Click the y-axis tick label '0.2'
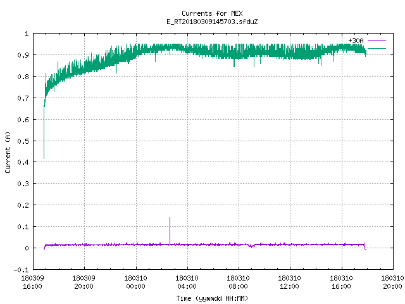Image resolution: width=405 pixels, height=304 pixels. (x=23, y=205)
